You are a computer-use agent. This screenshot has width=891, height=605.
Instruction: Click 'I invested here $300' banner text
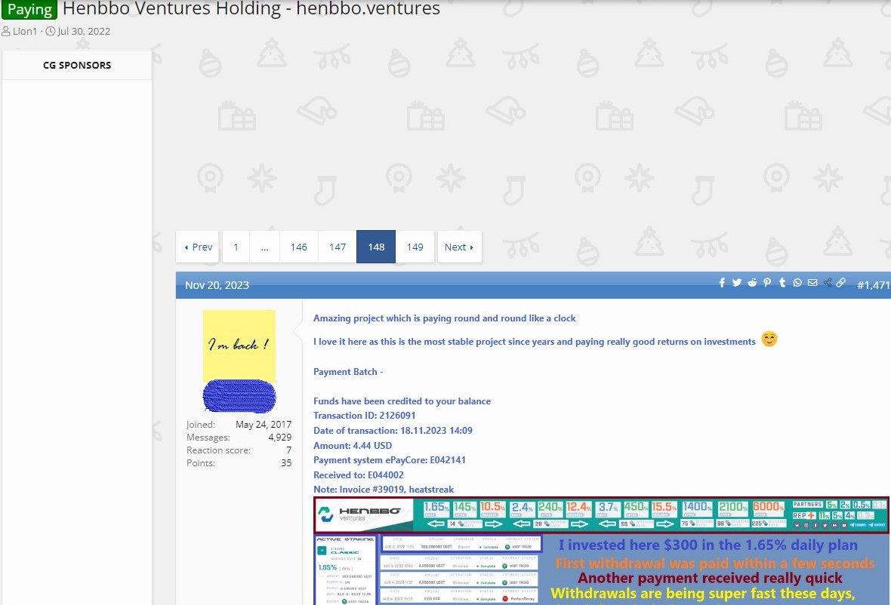tap(708, 545)
